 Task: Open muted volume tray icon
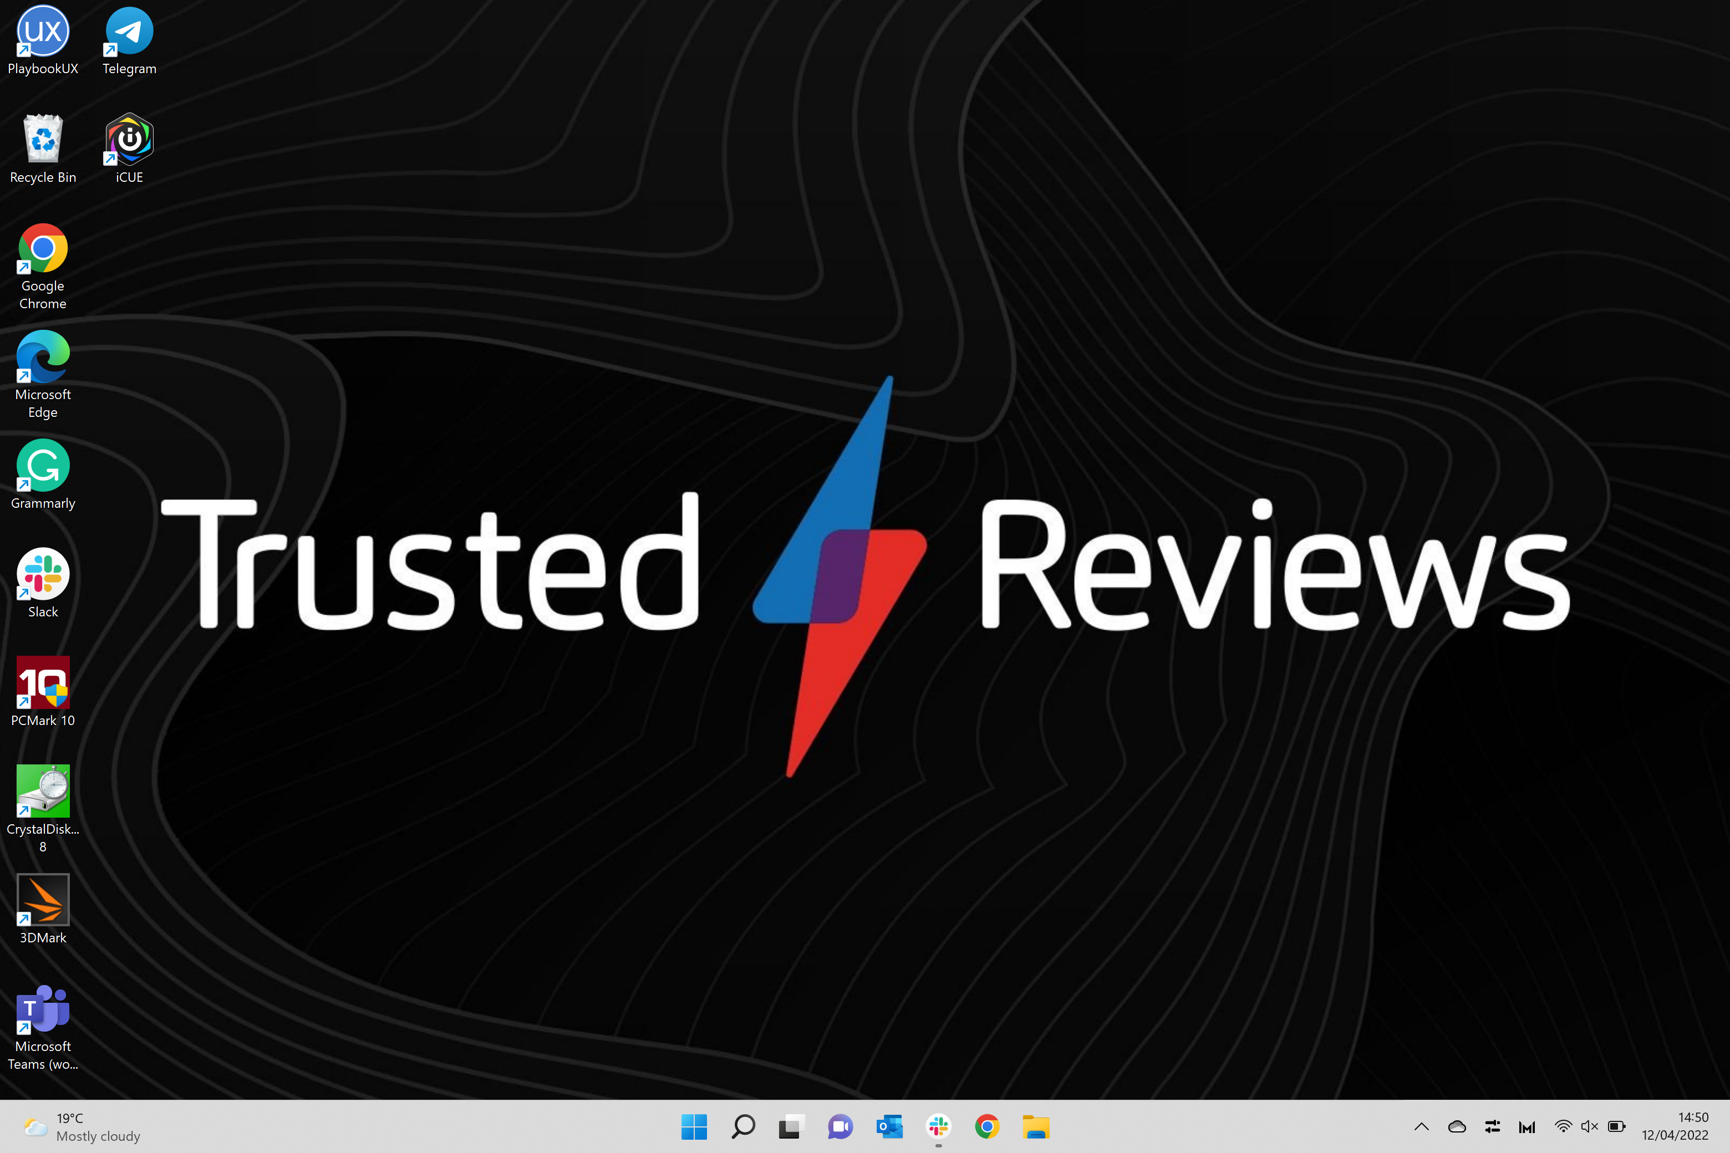(1590, 1126)
